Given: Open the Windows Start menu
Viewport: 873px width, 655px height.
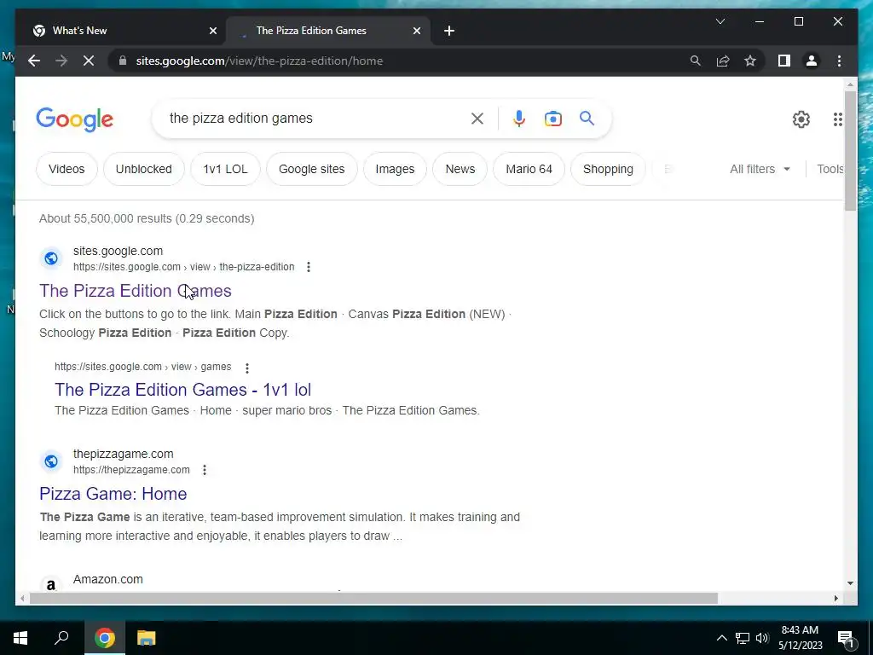Looking at the screenshot, I should point(20,638).
